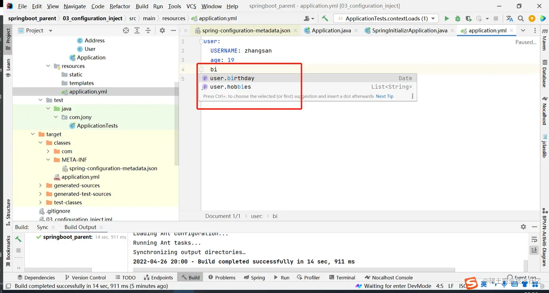Show hidden editor tabs chevron

523,30
